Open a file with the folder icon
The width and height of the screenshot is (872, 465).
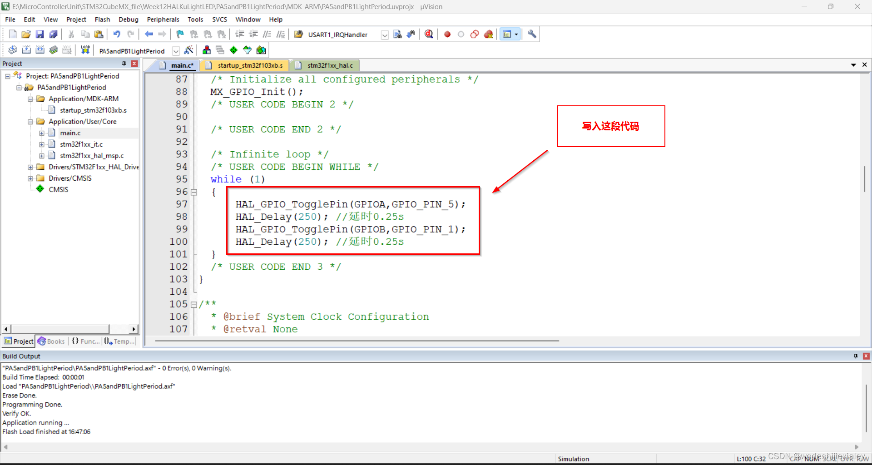pyautogui.click(x=26, y=34)
